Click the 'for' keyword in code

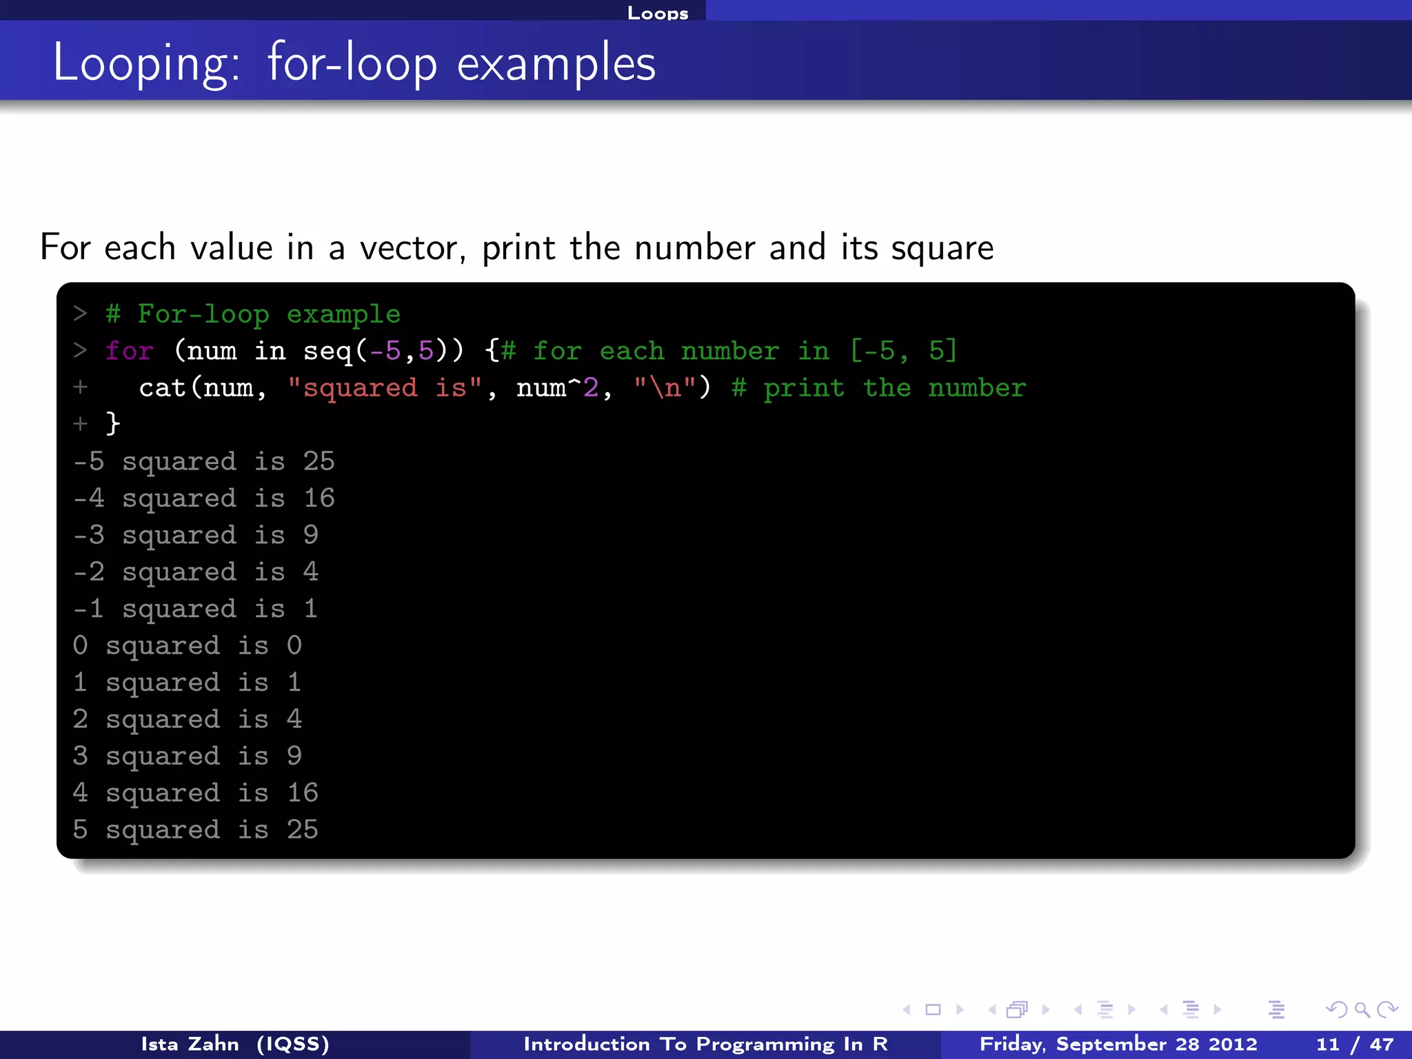[129, 350]
